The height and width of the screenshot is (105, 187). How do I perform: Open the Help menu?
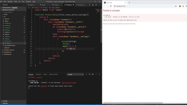(x=34, y=1)
